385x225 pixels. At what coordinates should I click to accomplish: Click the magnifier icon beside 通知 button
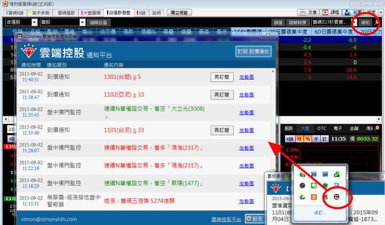click(376, 22)
